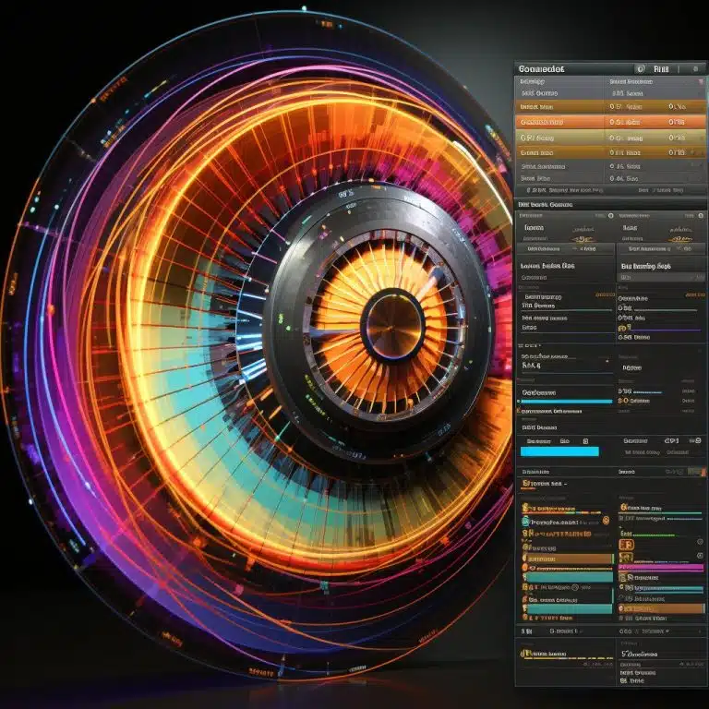Click the circle icon in the right sub-panel header
709x709 pixels.
pyautogui.click(x=700, y=216)
